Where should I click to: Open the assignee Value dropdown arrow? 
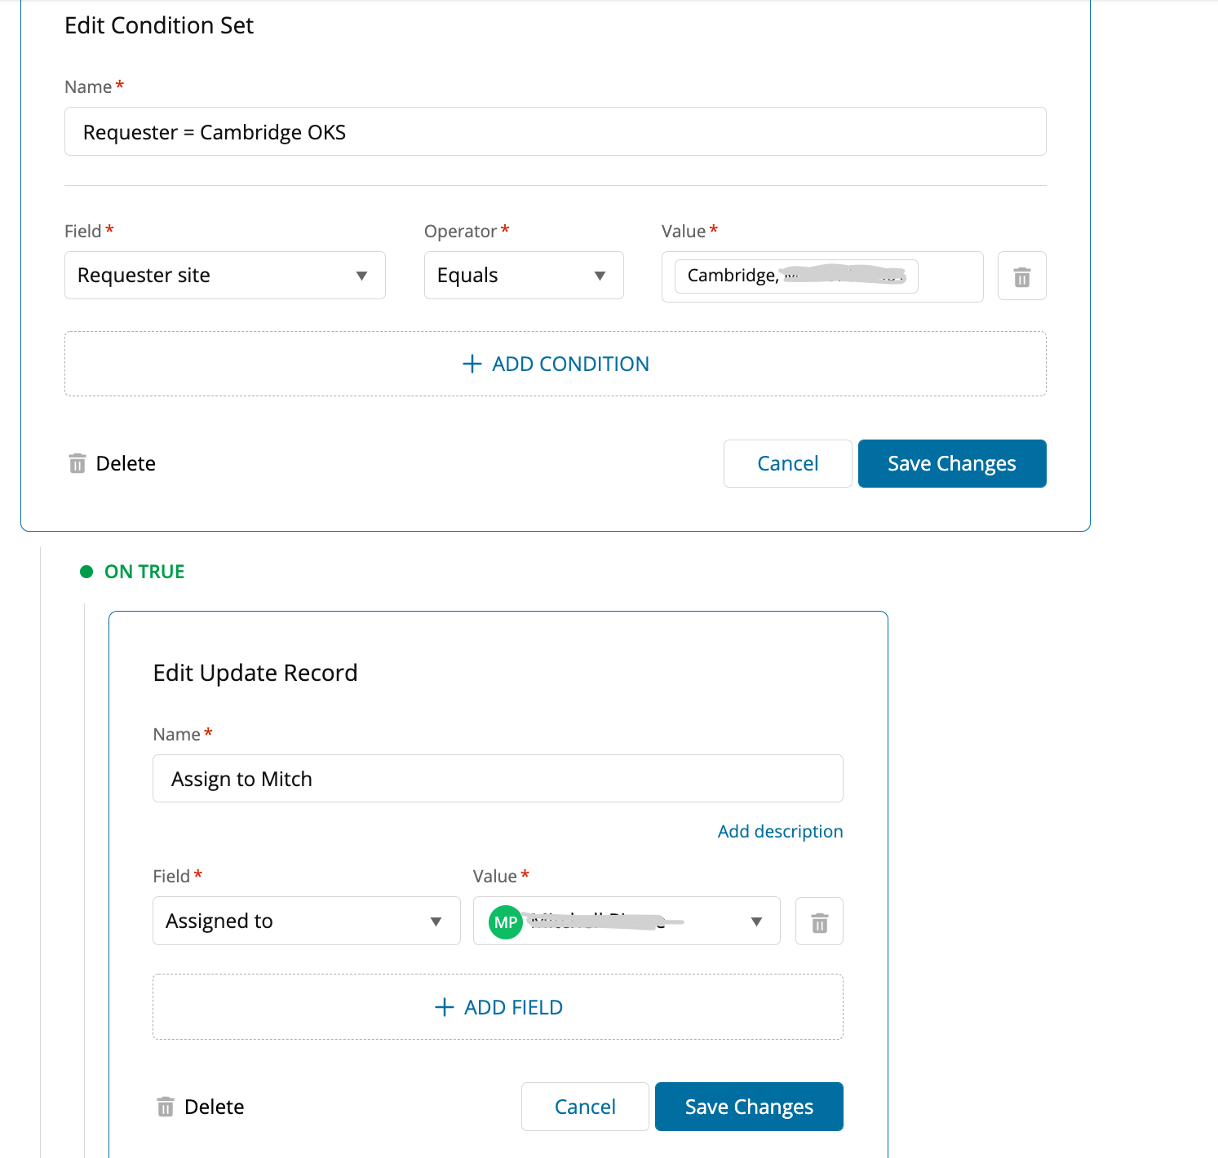pos(756,922)
